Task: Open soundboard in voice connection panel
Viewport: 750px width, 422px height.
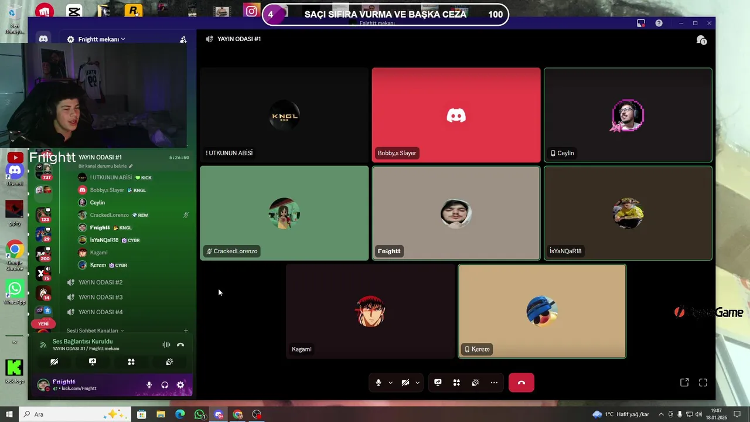Action: 169,362
